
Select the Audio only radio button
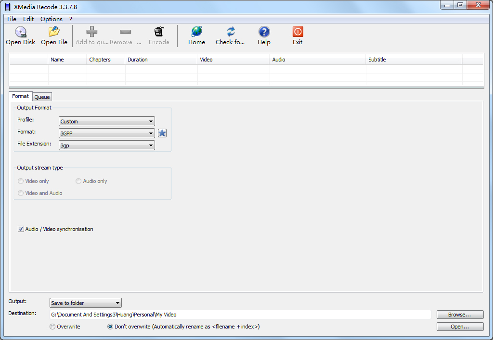[x=78, y=181]
